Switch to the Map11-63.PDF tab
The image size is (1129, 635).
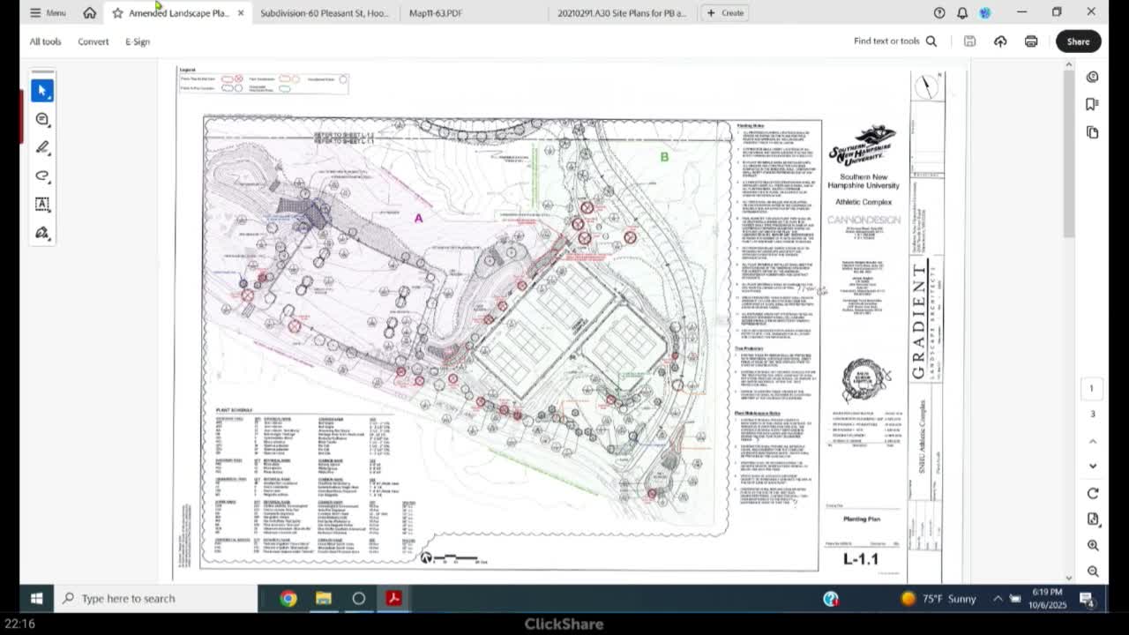436,13
